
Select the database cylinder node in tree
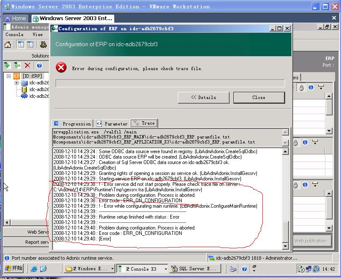(24, 89)
